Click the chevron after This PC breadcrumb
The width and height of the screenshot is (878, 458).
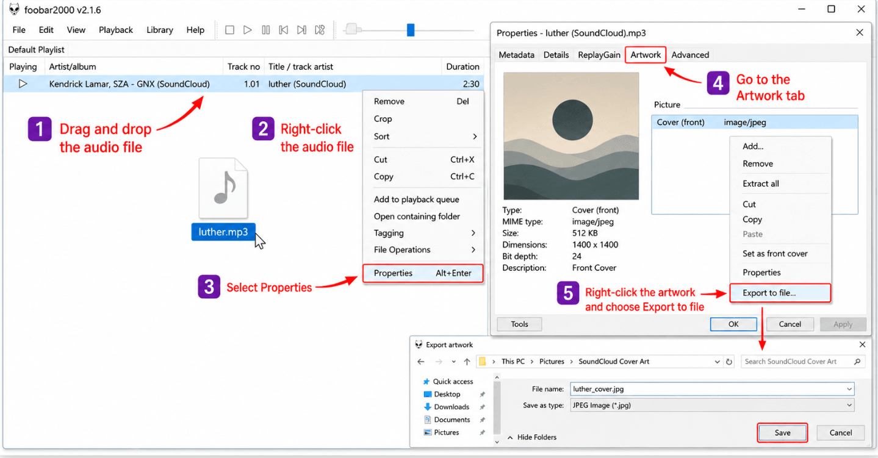tap(532, 362)
